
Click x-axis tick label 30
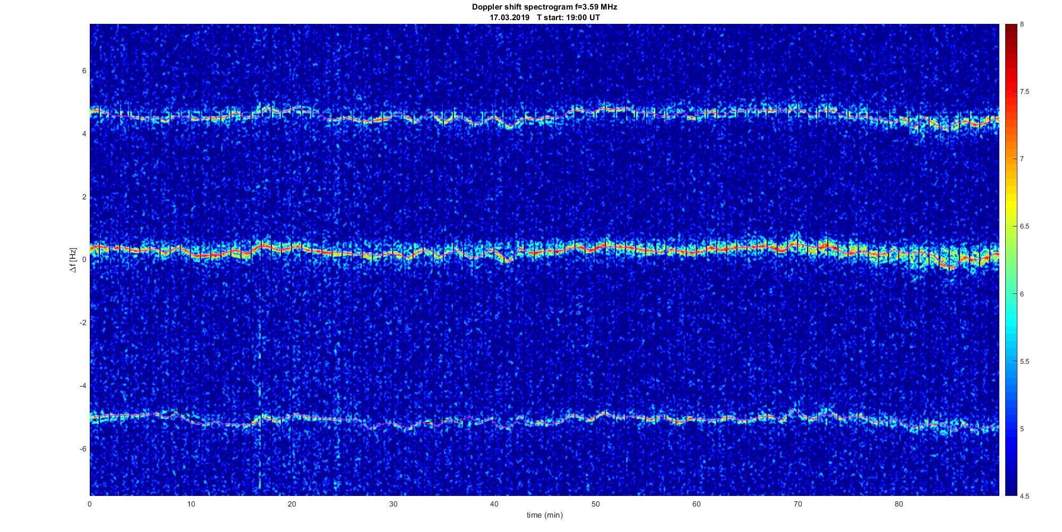[x=393, y=504]
